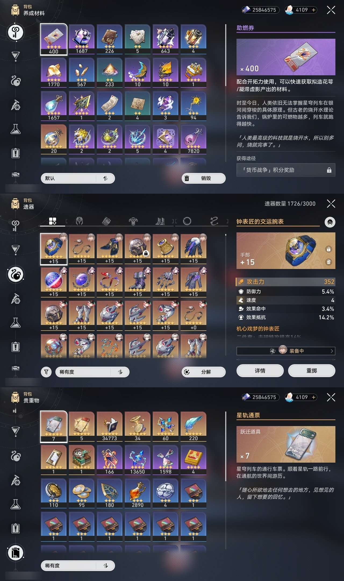Open the relic 稀有度 sort dropdown

[92, 372]
